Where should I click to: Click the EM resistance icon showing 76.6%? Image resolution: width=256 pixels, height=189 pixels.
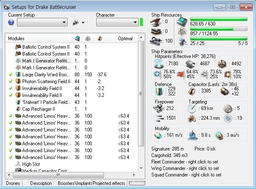click(158, 74)
